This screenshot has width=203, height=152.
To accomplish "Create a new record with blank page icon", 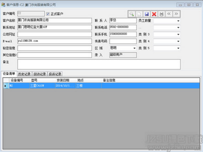I will pyautogui.click(x=139, y=14).
